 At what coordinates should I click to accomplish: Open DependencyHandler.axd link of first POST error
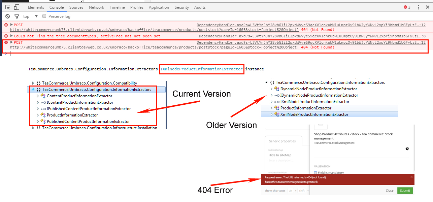311,25
